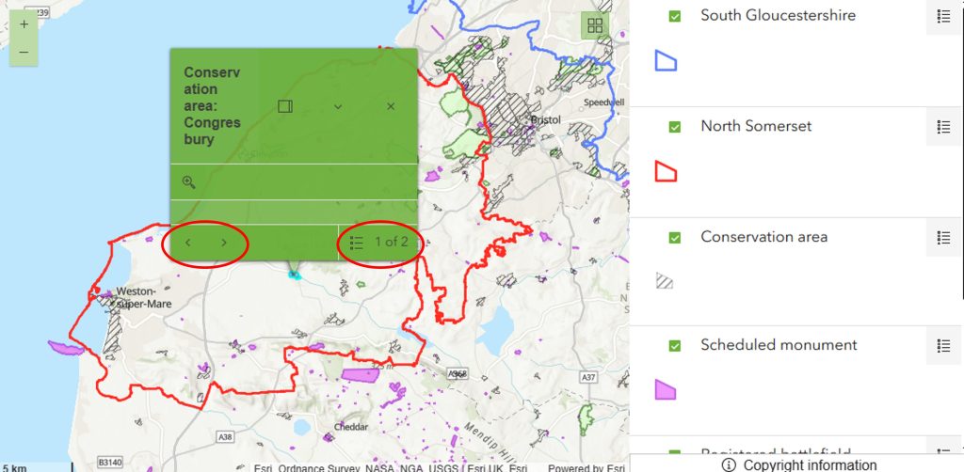964x472 pixels.
Task: Hide the Conservation area layer
Action: tap(675, 238)
